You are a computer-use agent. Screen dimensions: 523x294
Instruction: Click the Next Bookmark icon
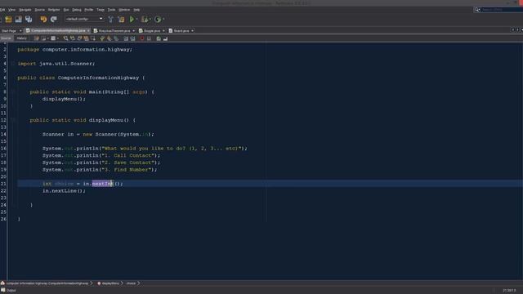tap(109, 38)
